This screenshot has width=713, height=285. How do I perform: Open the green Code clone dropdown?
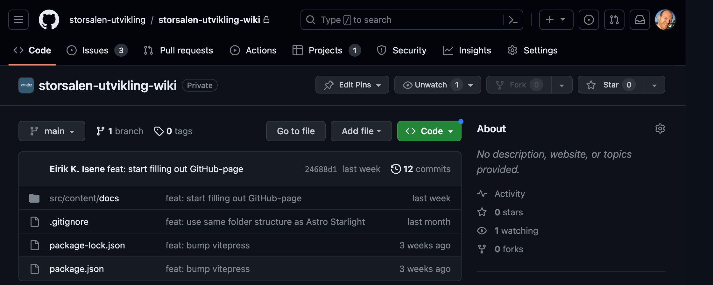pos(429,131)
